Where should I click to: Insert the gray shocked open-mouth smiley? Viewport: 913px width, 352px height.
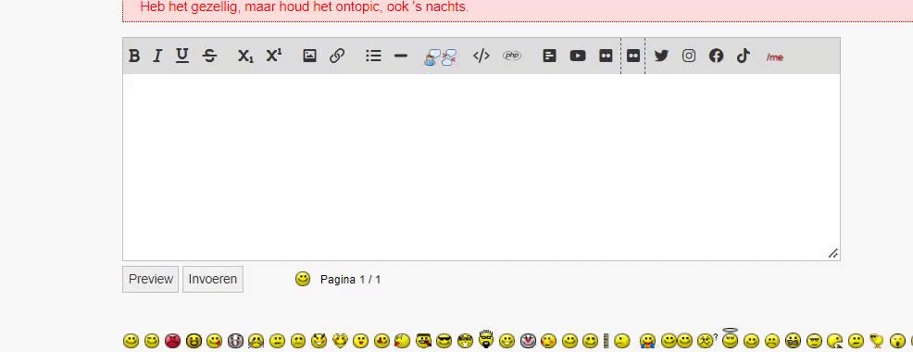235,341
